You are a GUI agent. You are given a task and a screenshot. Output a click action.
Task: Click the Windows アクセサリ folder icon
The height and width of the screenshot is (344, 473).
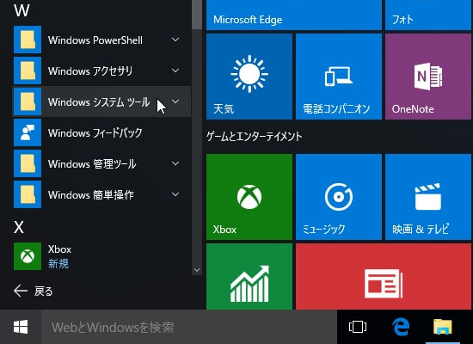coord(28,71)
